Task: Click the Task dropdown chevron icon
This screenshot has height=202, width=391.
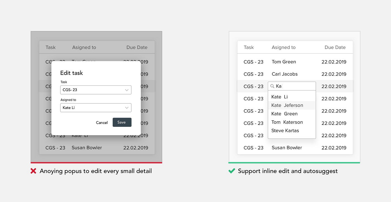Action: 127,90
